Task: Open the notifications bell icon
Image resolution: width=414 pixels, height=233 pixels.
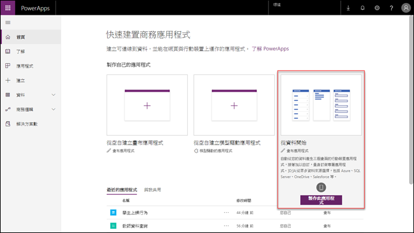Action: [362, 8]
